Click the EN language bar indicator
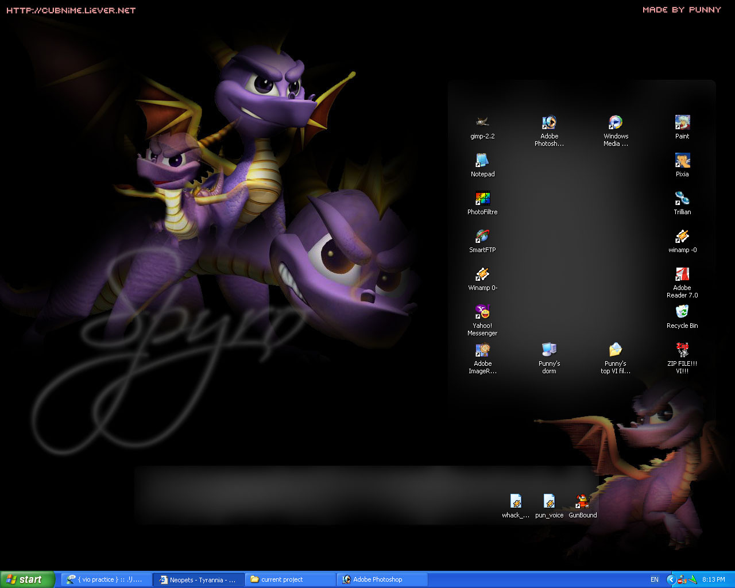This screenshot has width=735, height=588. coord(655,579)
